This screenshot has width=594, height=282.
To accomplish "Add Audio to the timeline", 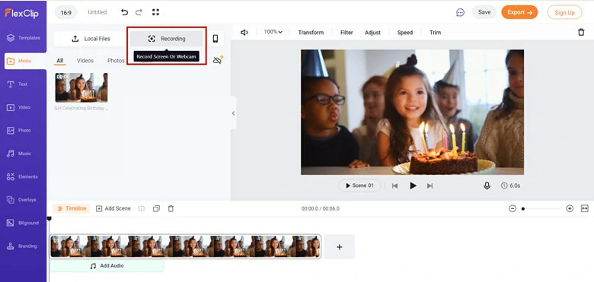I will [107, 266].
